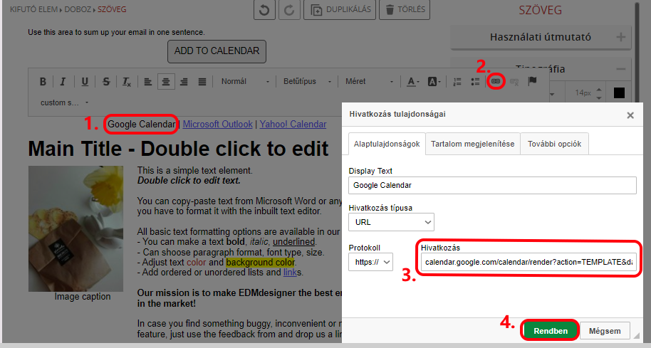The image size is (651, 348).
Task: Toggle strikethrough formatting
Action: point(106,82)
